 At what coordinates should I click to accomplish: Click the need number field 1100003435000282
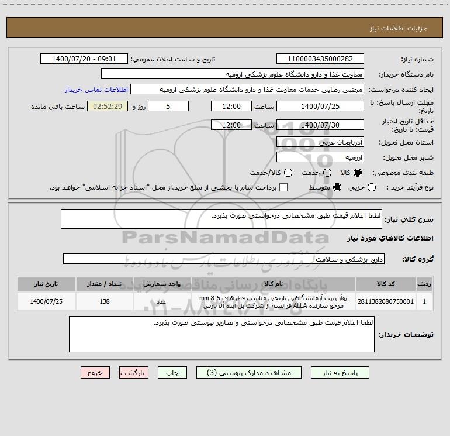pos(320,59)
